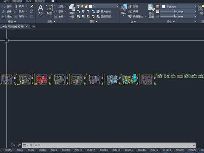Viewport: 204px width, 153px height.
Task: Select the Fillet (圆角) tool
Action: 19,11
